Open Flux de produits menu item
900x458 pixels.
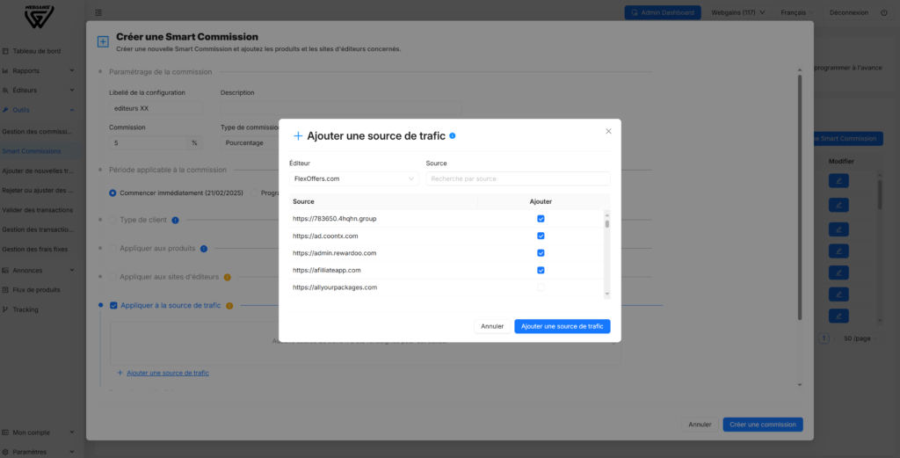36,290
